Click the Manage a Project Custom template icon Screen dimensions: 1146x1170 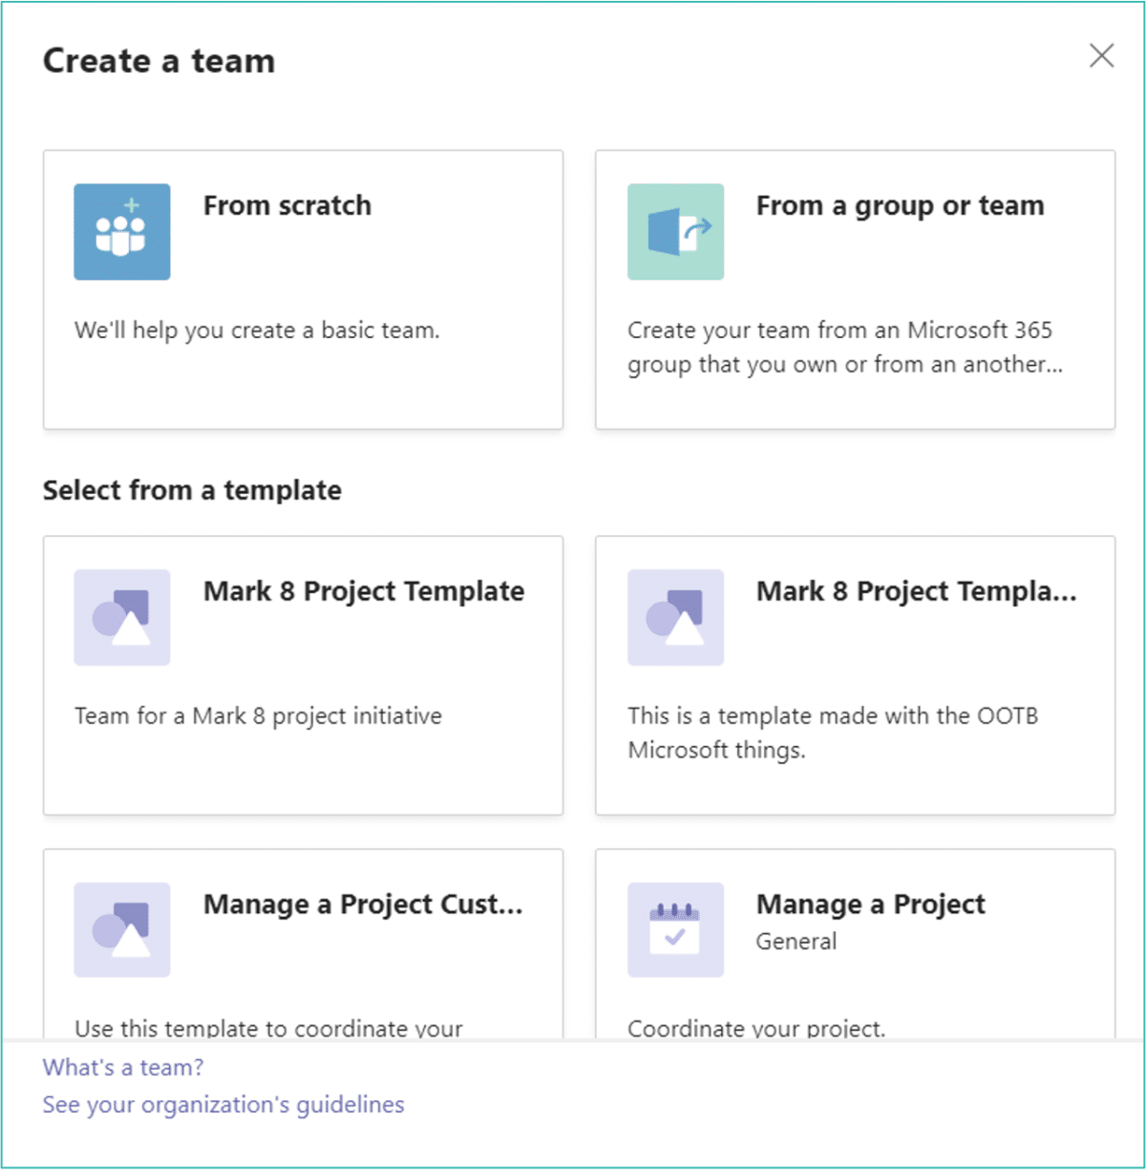[121, 929]
